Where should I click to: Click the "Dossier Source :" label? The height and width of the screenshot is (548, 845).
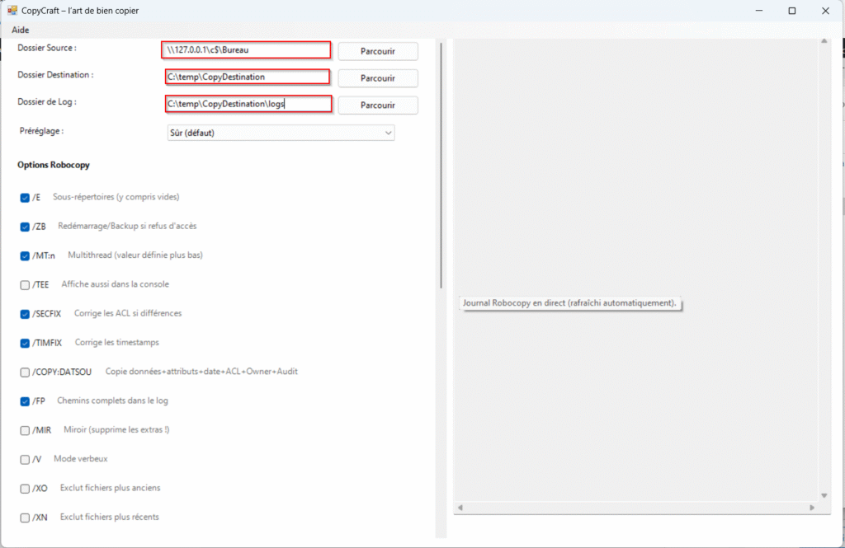click(x=47, y=48)
